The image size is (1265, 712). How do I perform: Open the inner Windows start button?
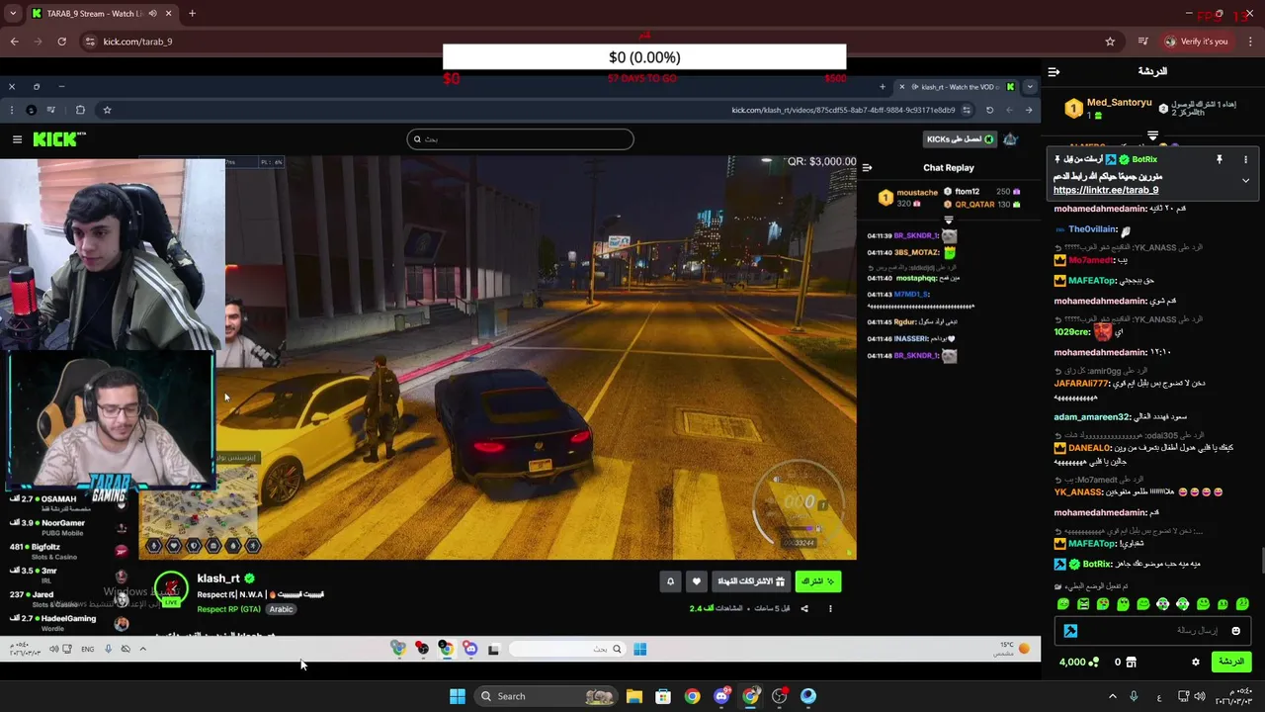click(x=639, y=649)
